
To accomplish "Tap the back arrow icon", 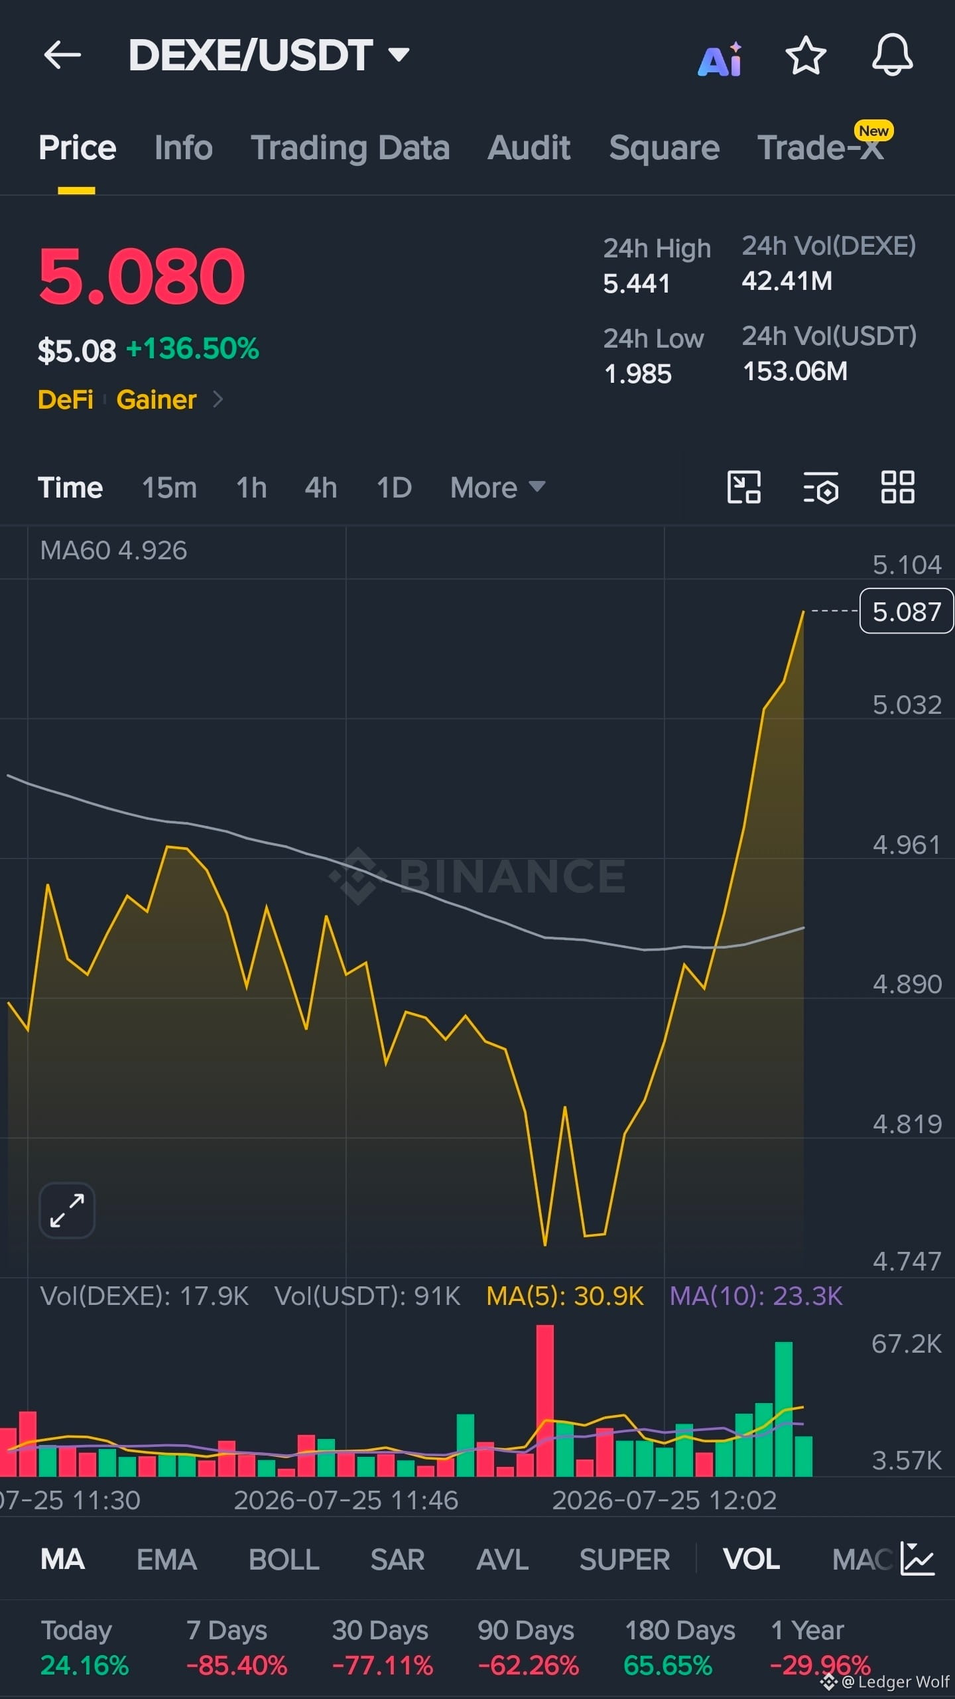I will point(62,54).
